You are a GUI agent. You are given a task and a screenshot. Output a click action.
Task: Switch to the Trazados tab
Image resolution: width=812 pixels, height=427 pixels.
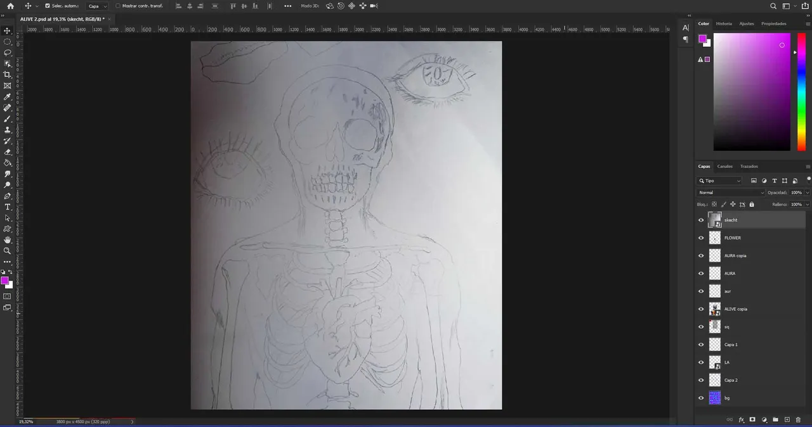pos(749,167)
